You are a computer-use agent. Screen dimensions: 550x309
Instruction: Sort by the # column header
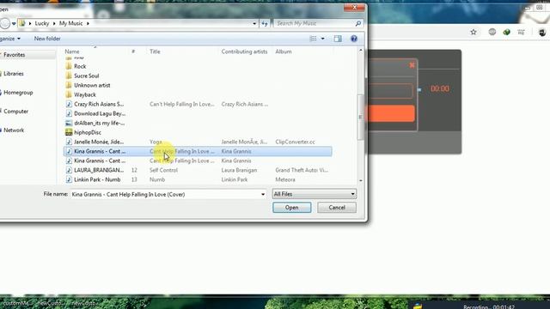133,51
